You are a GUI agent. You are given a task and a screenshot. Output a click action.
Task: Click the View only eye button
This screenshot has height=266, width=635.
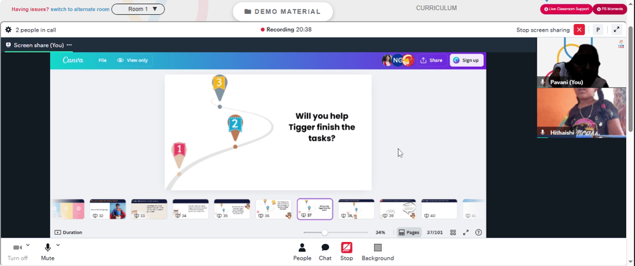coord(133,60)
